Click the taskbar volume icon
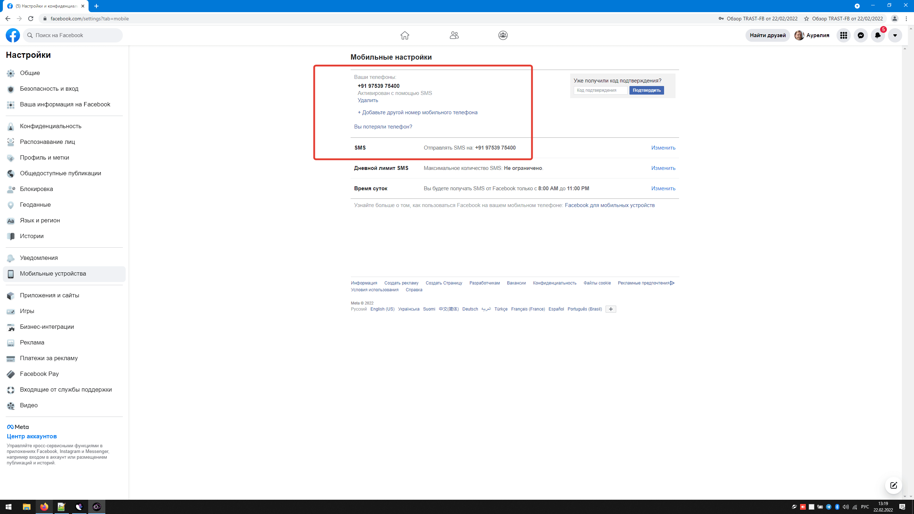The image size is (914, 514). pos(846,507)
